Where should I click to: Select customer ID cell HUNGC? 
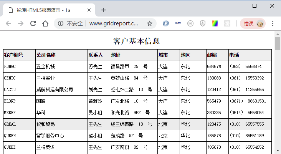tap(19, 67)
